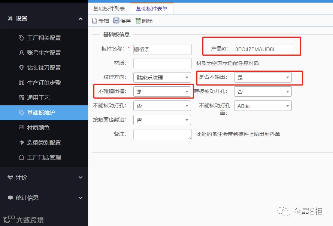Open the 不能被动打孔面 dropdown showing AB面
This screenshot has width=333, height=226.
pos(263,106)
